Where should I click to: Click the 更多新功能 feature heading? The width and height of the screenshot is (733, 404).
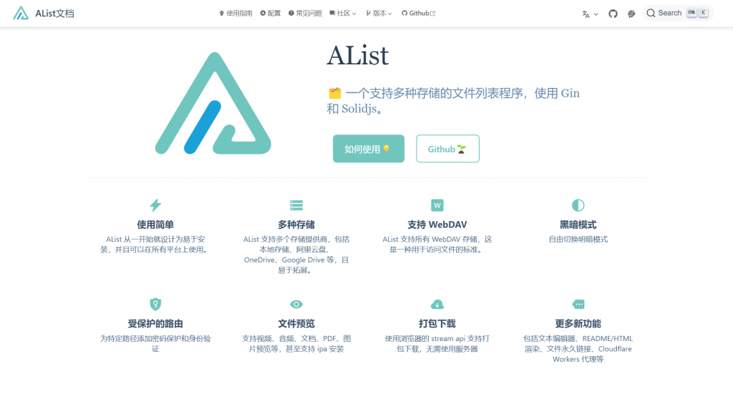pos(578,324)
